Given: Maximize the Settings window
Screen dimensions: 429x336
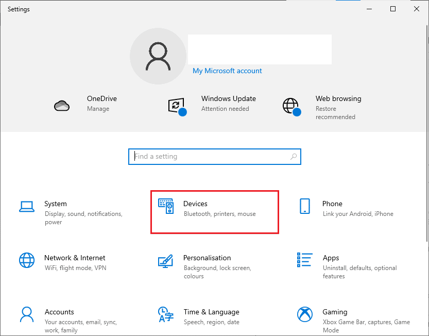Looking at the screenshot, I should pos(393,9).
